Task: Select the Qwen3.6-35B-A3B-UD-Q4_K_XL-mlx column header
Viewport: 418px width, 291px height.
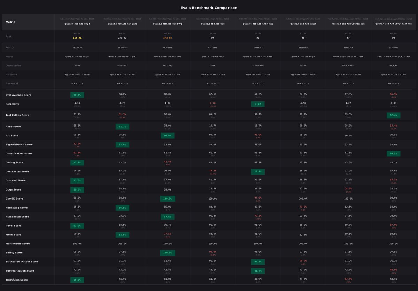Action: [393, 24]
